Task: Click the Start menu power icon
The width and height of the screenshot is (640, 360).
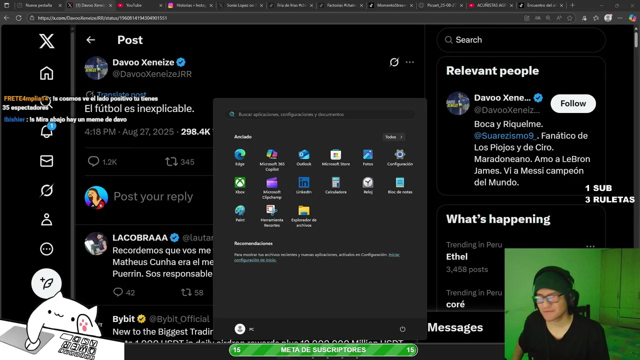Action: coord(402,329)
